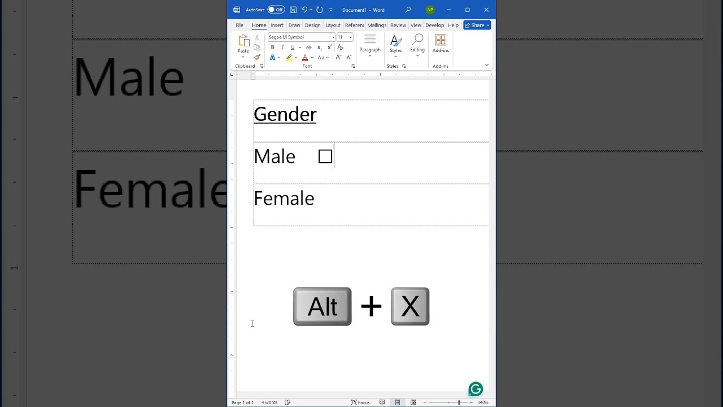Open the Editing group dropdown
This screenshot has height=407, width=723.
[417, 45]
